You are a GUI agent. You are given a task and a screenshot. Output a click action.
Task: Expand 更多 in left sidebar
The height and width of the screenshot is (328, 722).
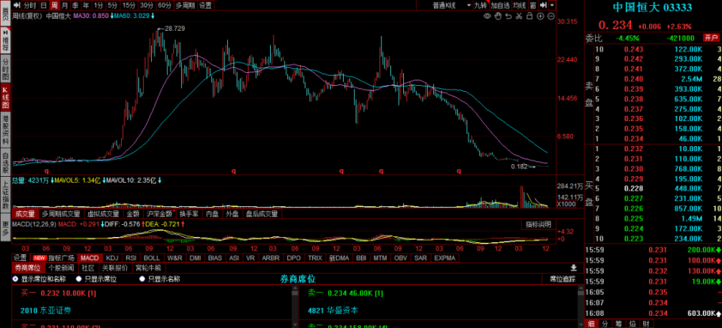(x=5, y=229)
